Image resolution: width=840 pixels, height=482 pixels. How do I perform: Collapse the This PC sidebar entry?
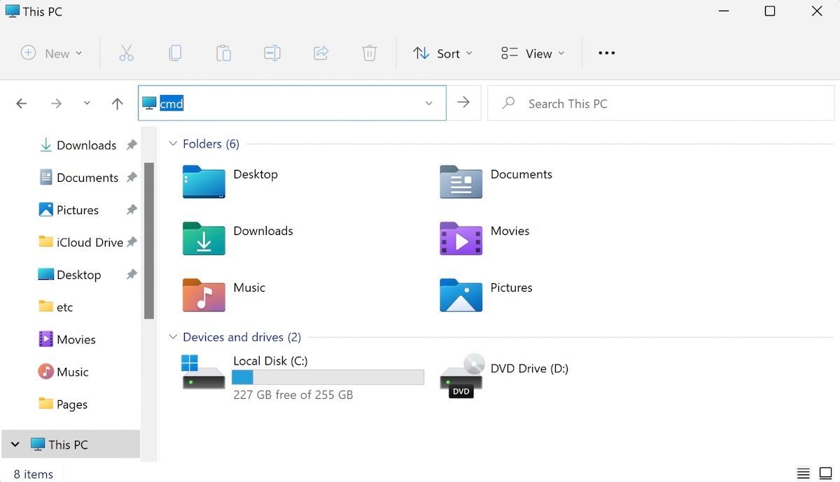(x=15, y=444)
